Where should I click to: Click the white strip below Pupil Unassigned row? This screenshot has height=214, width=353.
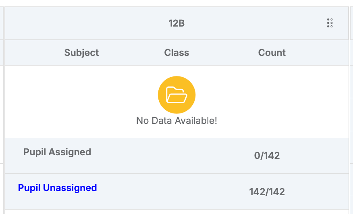[x=177, y=212]
